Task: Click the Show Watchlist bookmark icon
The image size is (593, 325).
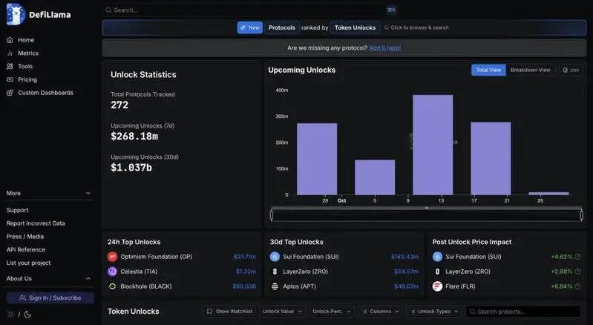Action: [x=210, y=312]
